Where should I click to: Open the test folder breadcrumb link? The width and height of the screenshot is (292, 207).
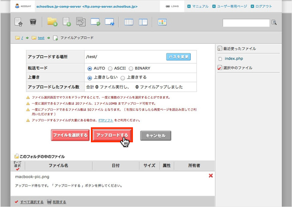(41, 38)
